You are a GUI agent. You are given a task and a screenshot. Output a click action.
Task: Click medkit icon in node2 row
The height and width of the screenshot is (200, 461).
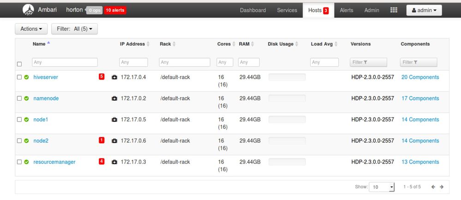click(x=114, y=141)
